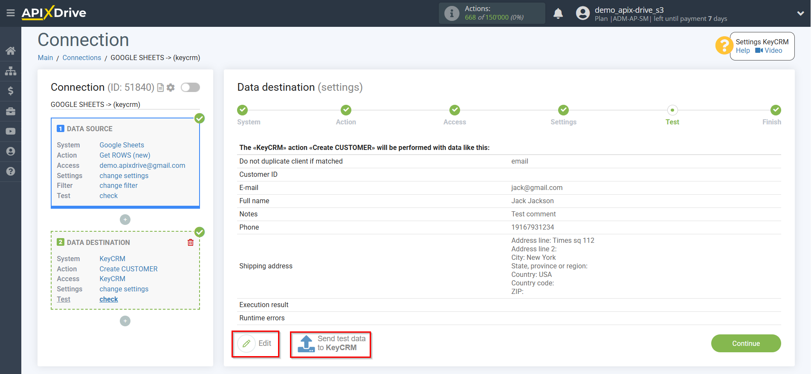Click data destination check test link

pyautogui.click(x=109, y=299)
